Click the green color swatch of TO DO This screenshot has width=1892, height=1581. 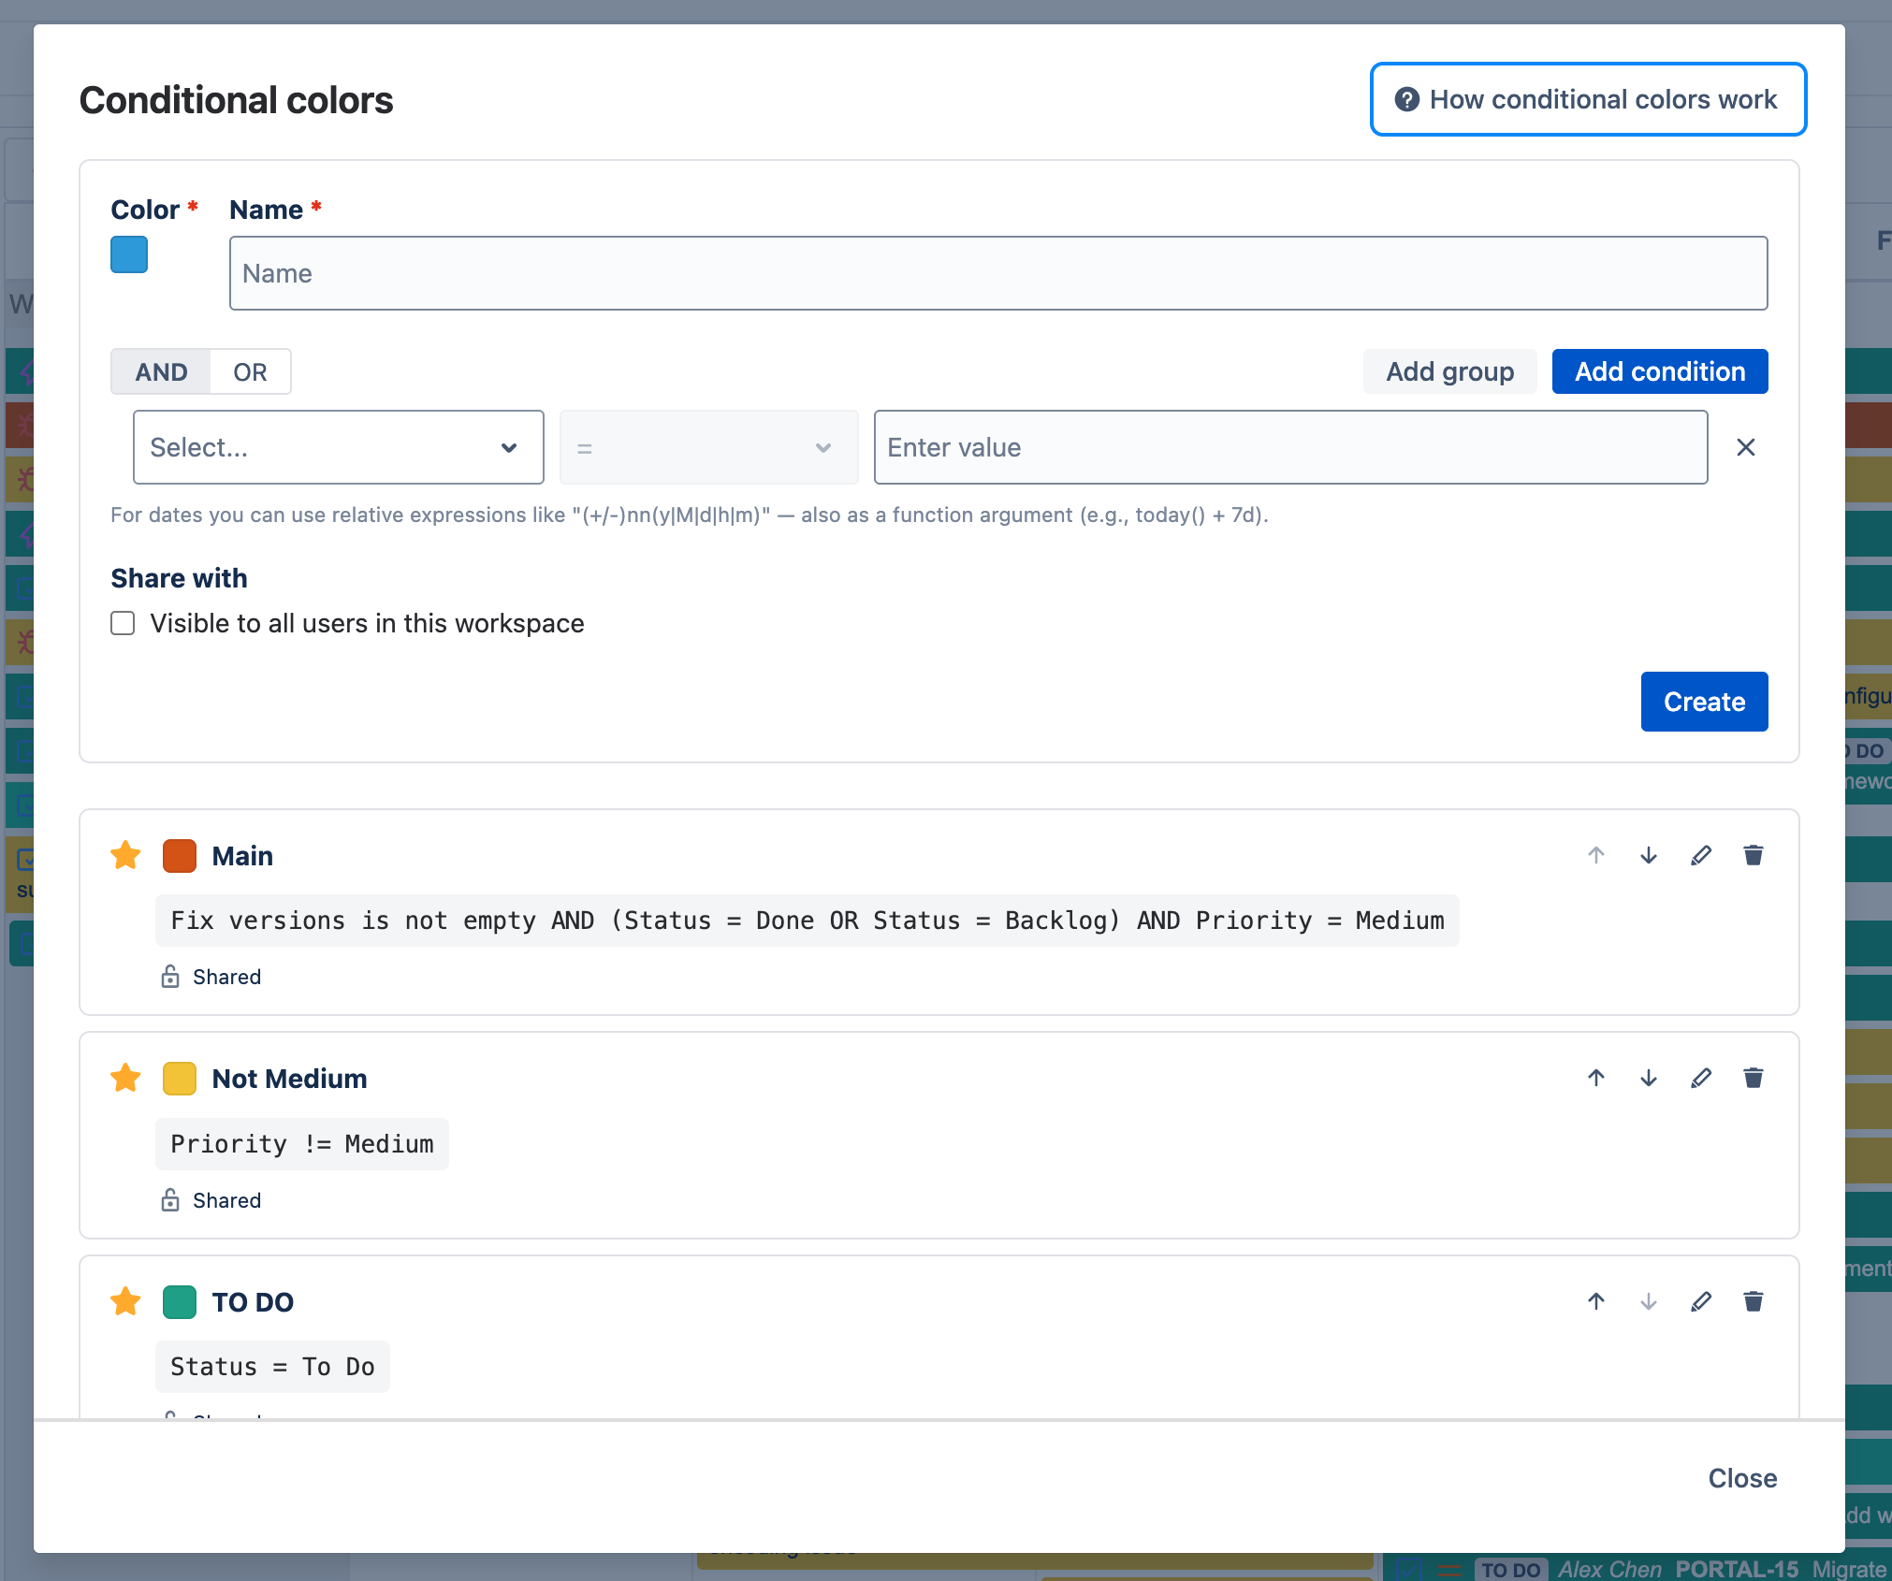180,1301
